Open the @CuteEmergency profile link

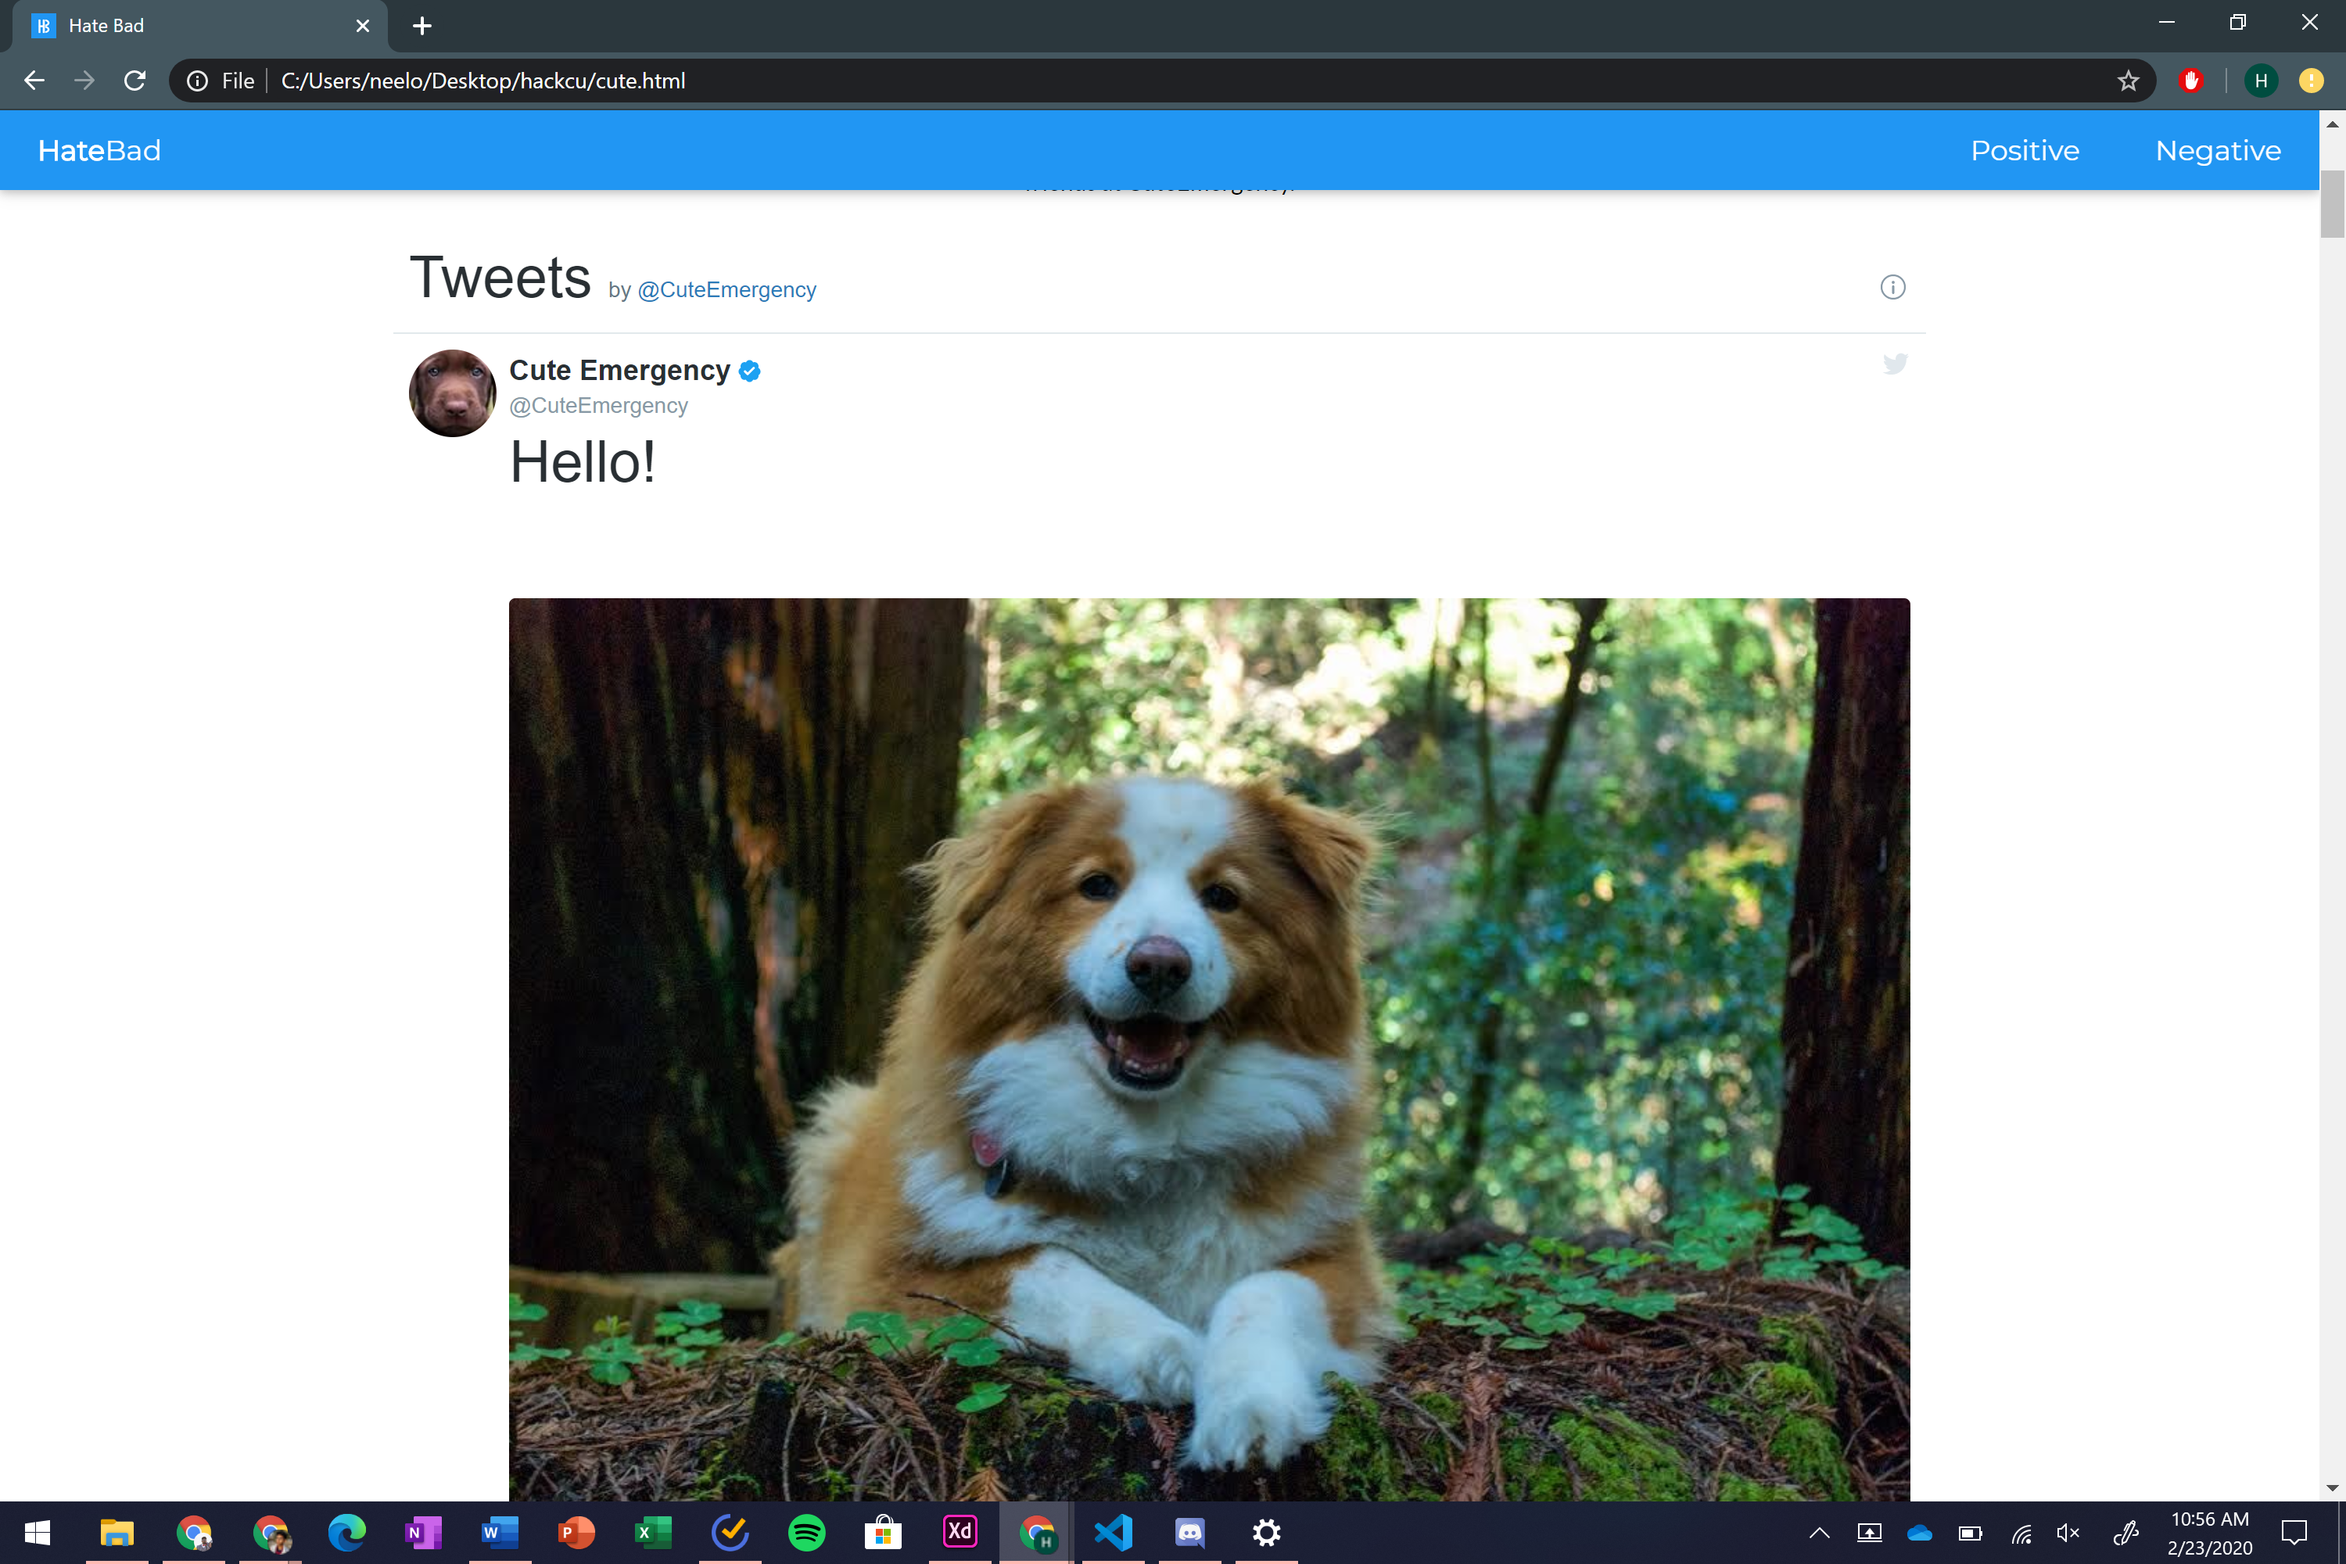point(726,290)
